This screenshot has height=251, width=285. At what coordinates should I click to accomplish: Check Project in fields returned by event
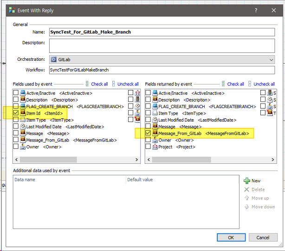coord(148,147)
